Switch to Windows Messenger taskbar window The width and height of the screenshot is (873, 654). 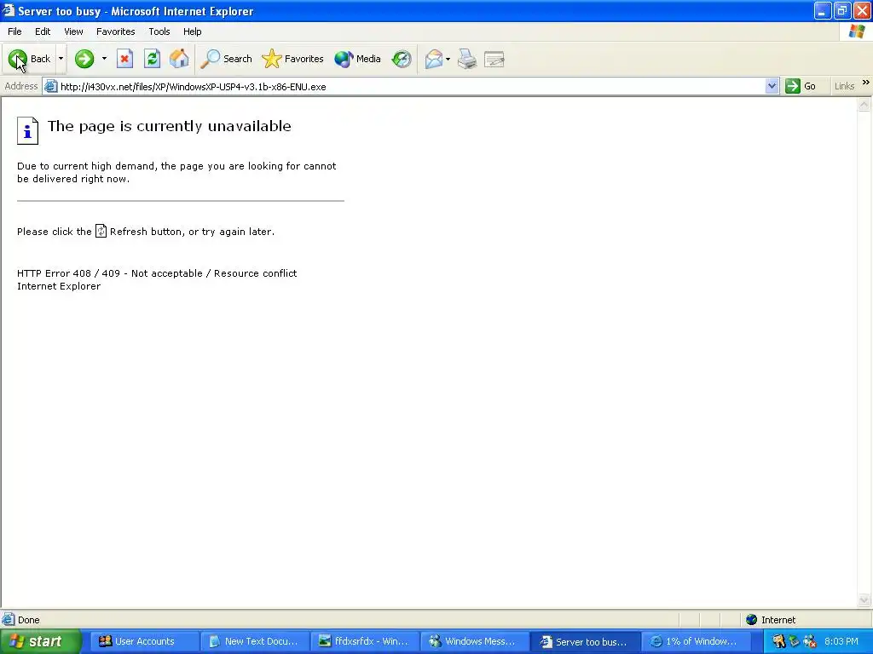click(474, 642)
